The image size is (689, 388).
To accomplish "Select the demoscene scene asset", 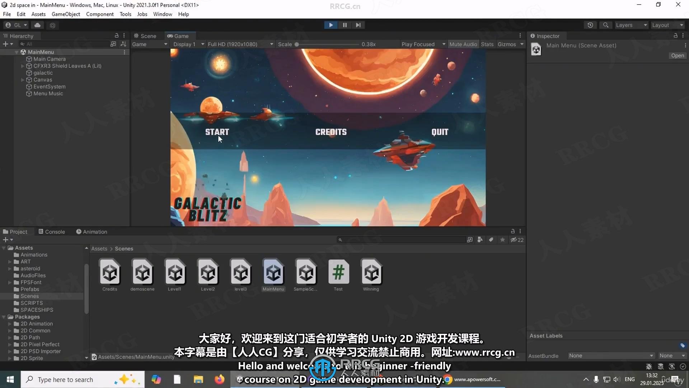I will coord(142,275).
